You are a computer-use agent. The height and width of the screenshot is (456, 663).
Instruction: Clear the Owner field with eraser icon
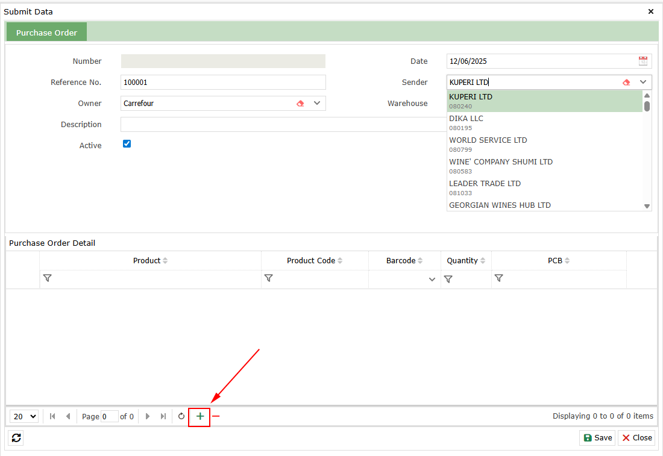tap(300, 103)
